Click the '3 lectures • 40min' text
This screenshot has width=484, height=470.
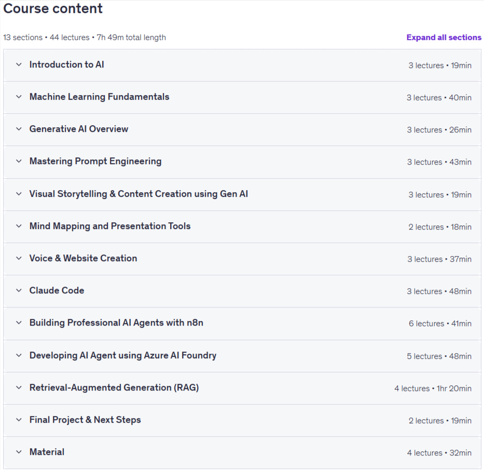point(439,98)
